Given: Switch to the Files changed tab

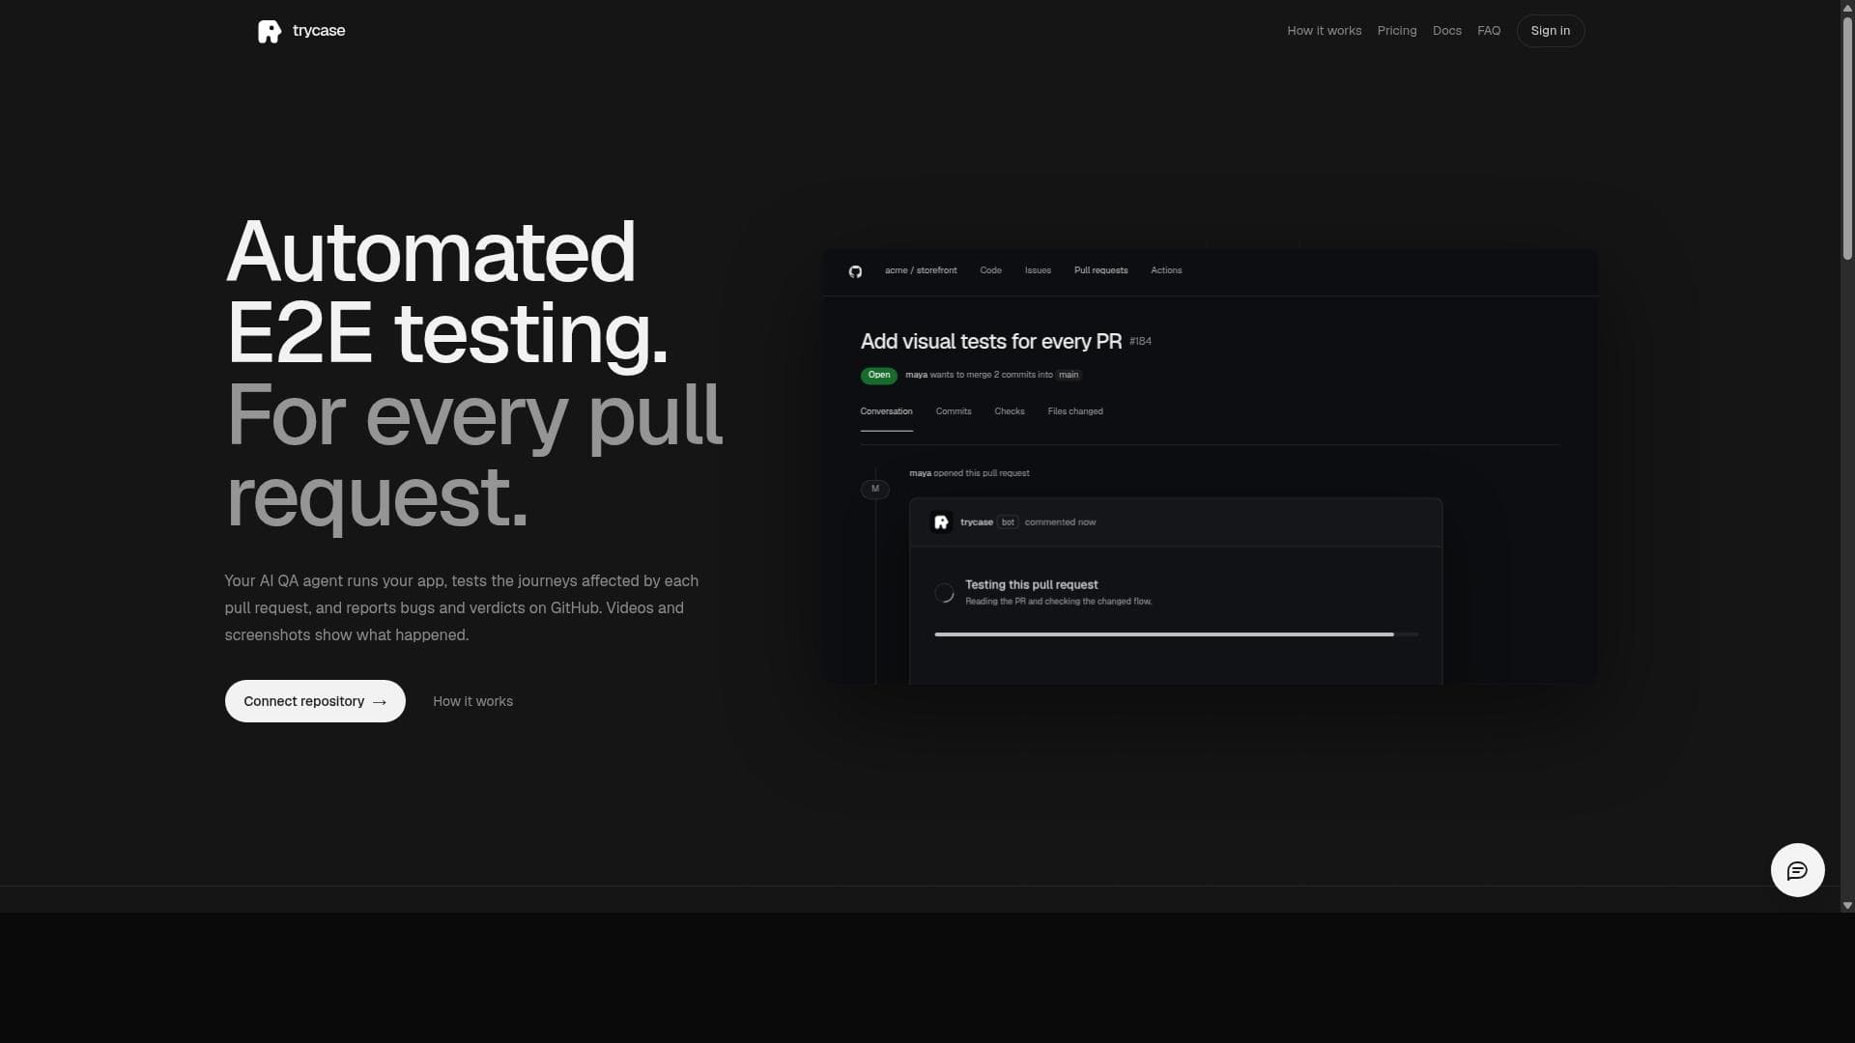Looking at the screenshot, I should (x=1075, y=411).
